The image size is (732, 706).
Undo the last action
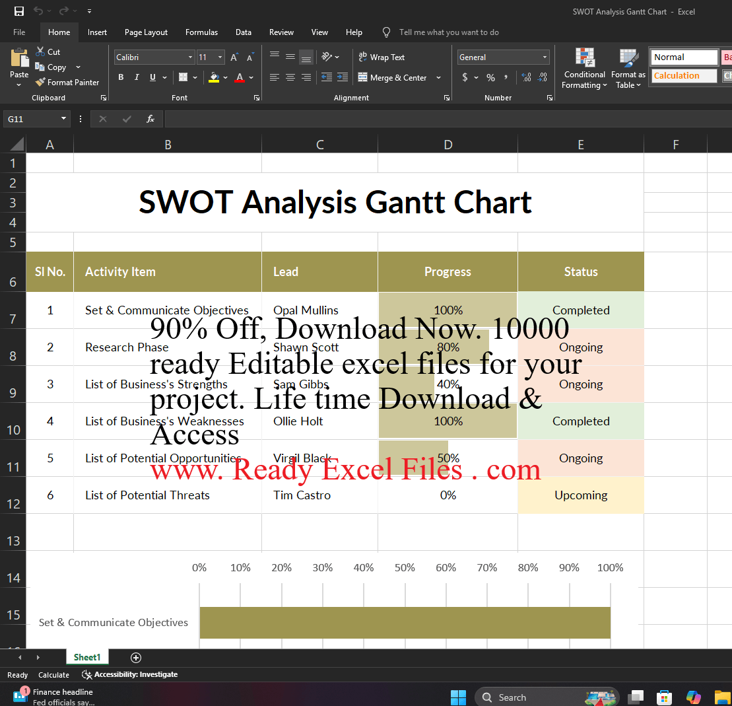[x=38, y=11]
